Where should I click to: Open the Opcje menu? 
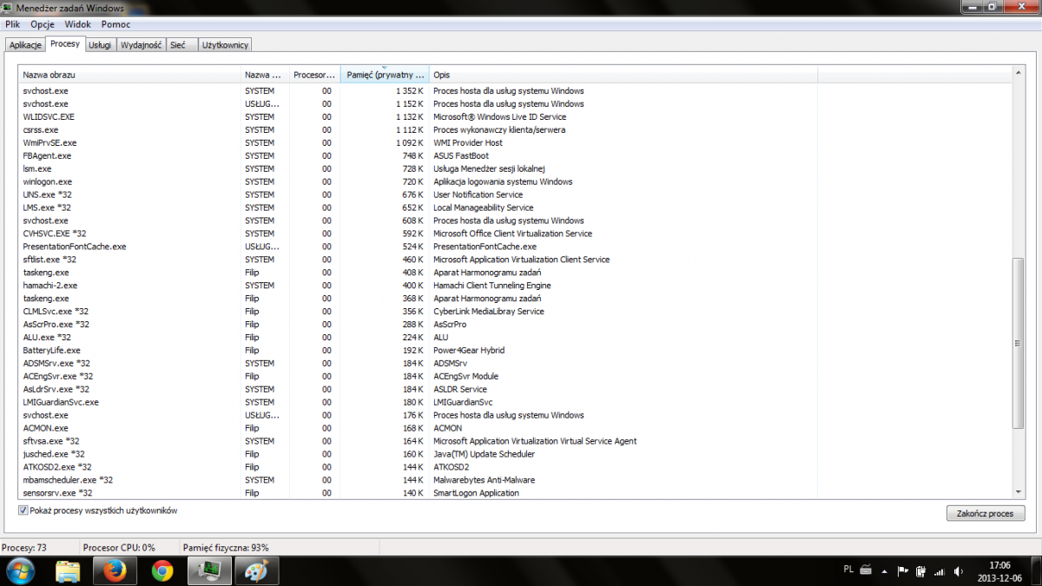pos(42,24)
